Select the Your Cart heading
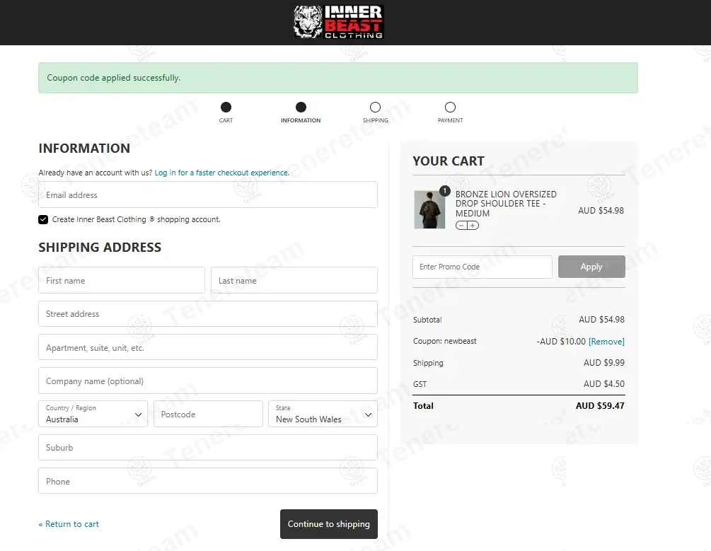This screenshot has height=551, width=711. [449, 161]
